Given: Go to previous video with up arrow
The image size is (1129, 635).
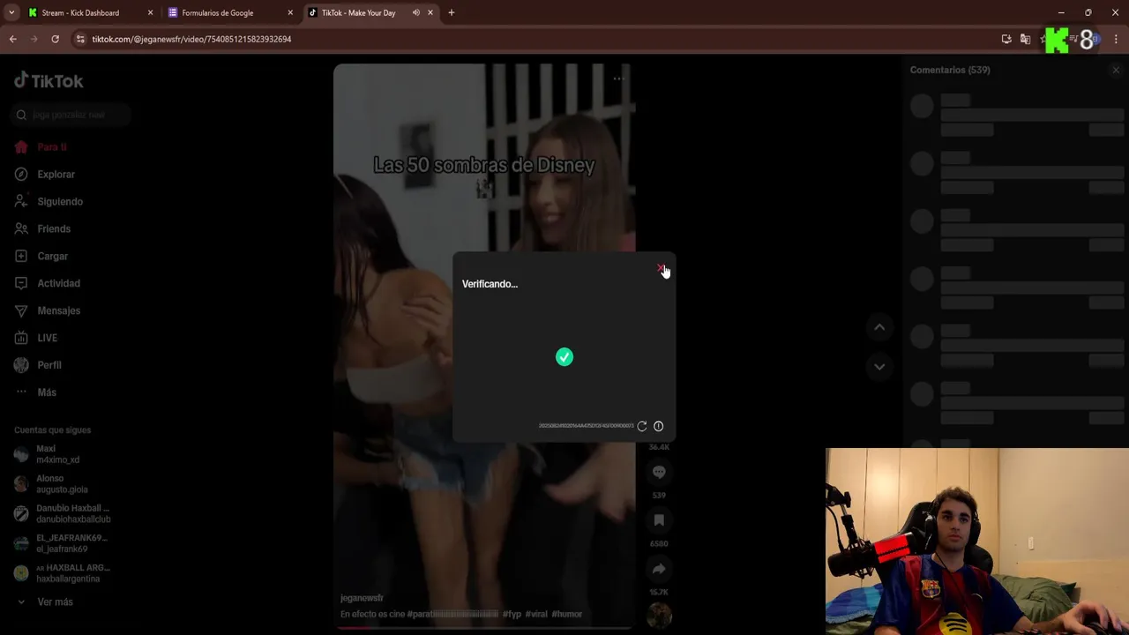Looking at the screenshot, I should pyautogui.click(x=879, y=327).
